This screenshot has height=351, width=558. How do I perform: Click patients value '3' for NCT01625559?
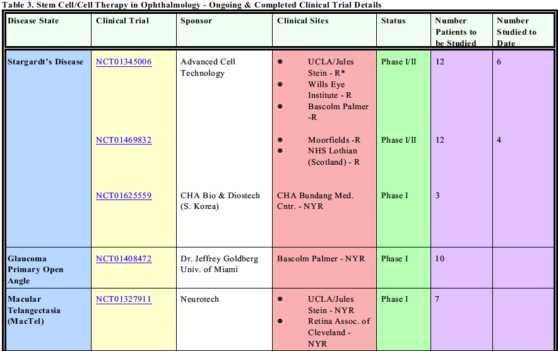[x=437, y=196]
